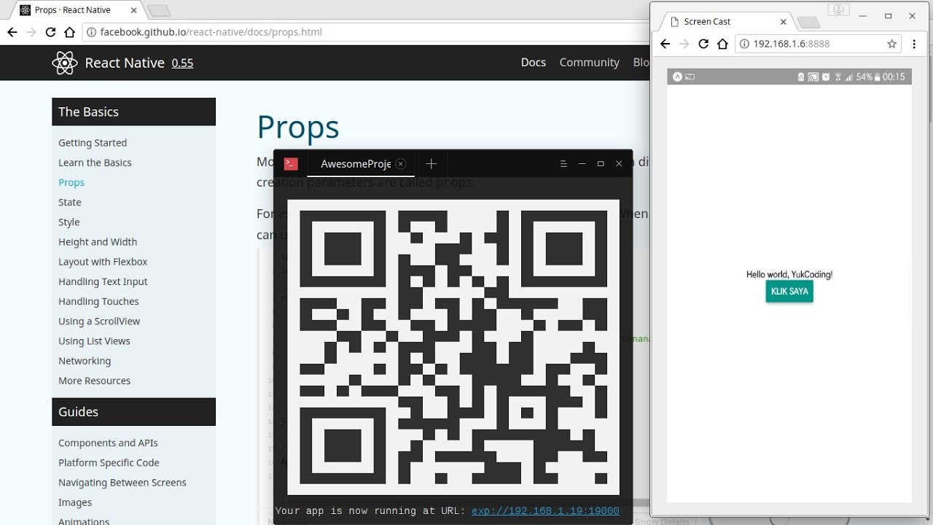Screen dimensions: 933x525
Task: Select Props in the sidebar
Action: 71,182
